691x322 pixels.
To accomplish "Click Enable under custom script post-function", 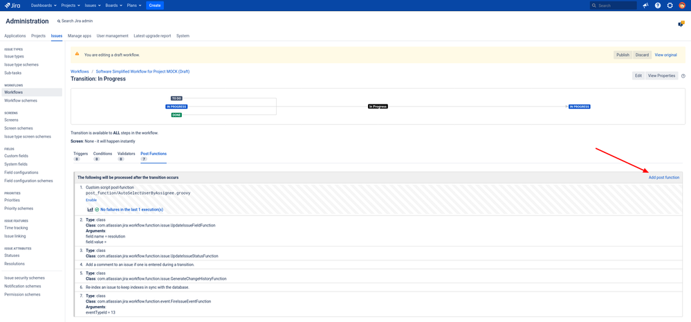I will [x=91, y=200].
